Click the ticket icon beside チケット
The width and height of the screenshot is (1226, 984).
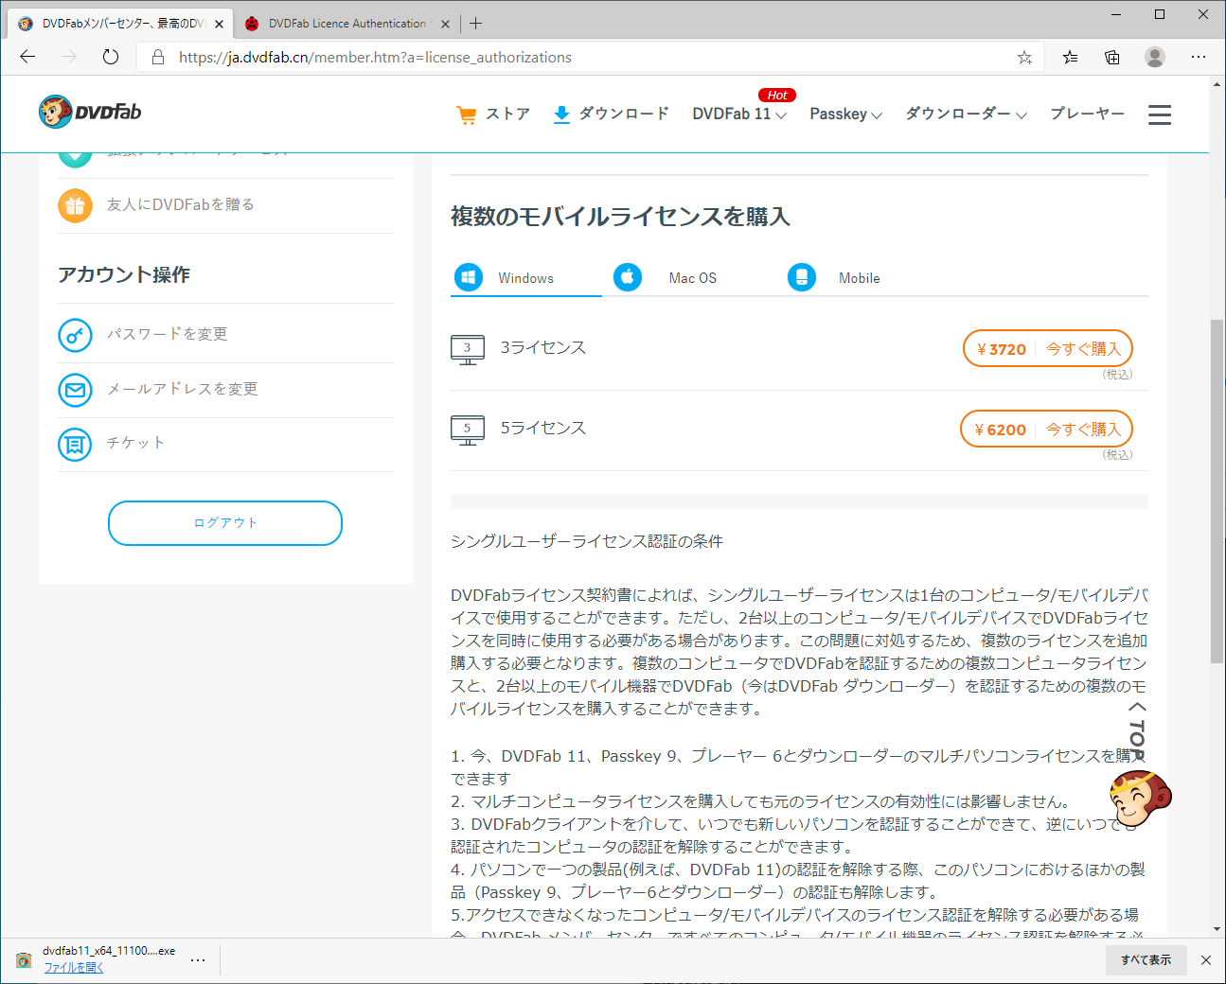tap(75, 444)
